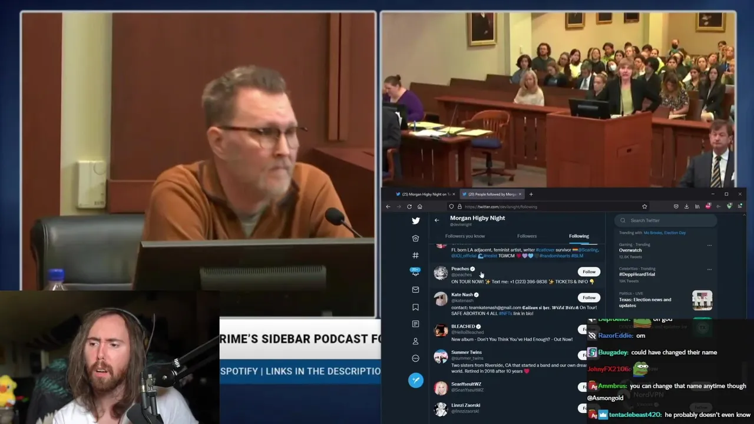Close the '(25) Morgan Higby Night' browser tab
Image resolution: width=754 pixels, height=424 pixels.
tap(454, 194)
